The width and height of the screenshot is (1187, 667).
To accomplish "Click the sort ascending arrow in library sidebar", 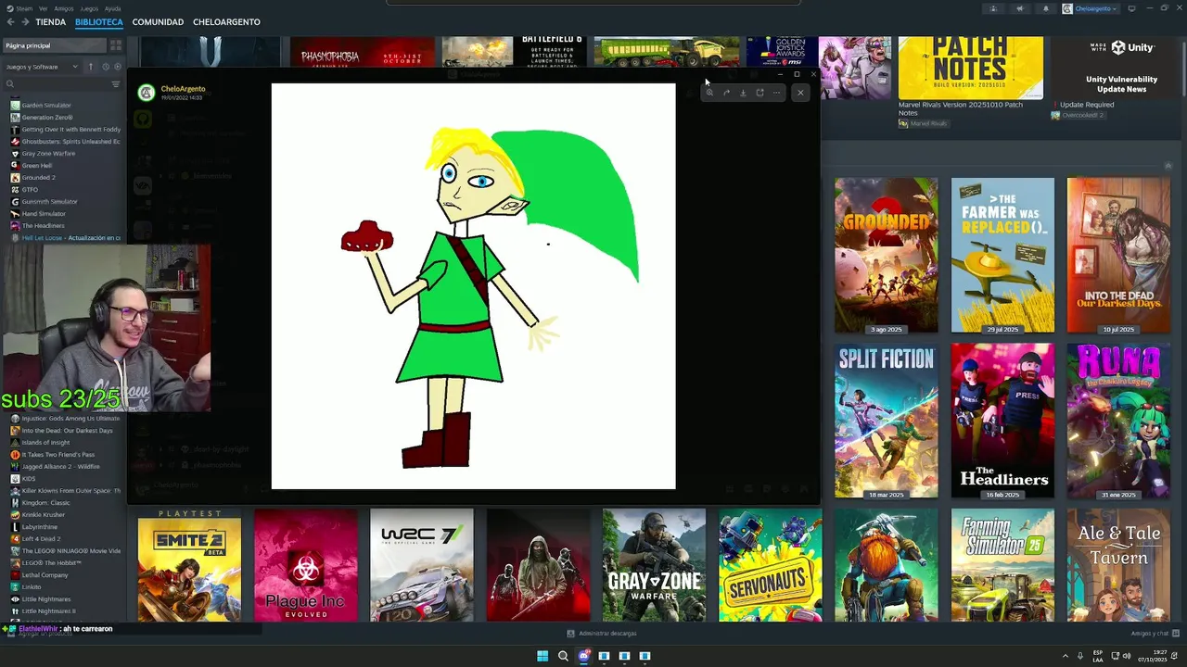I will (x=91, y=67).
